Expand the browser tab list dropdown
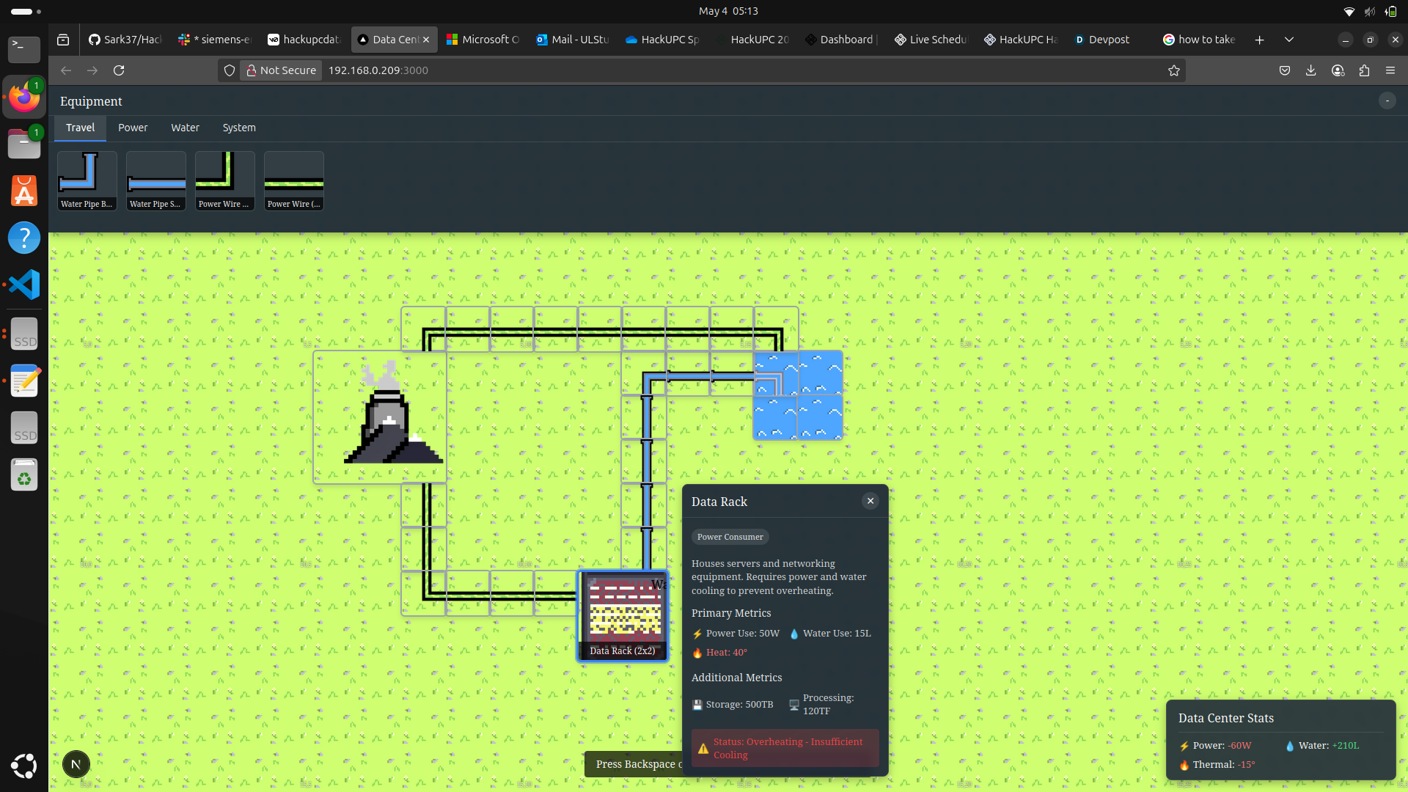 pos(1288,40)
